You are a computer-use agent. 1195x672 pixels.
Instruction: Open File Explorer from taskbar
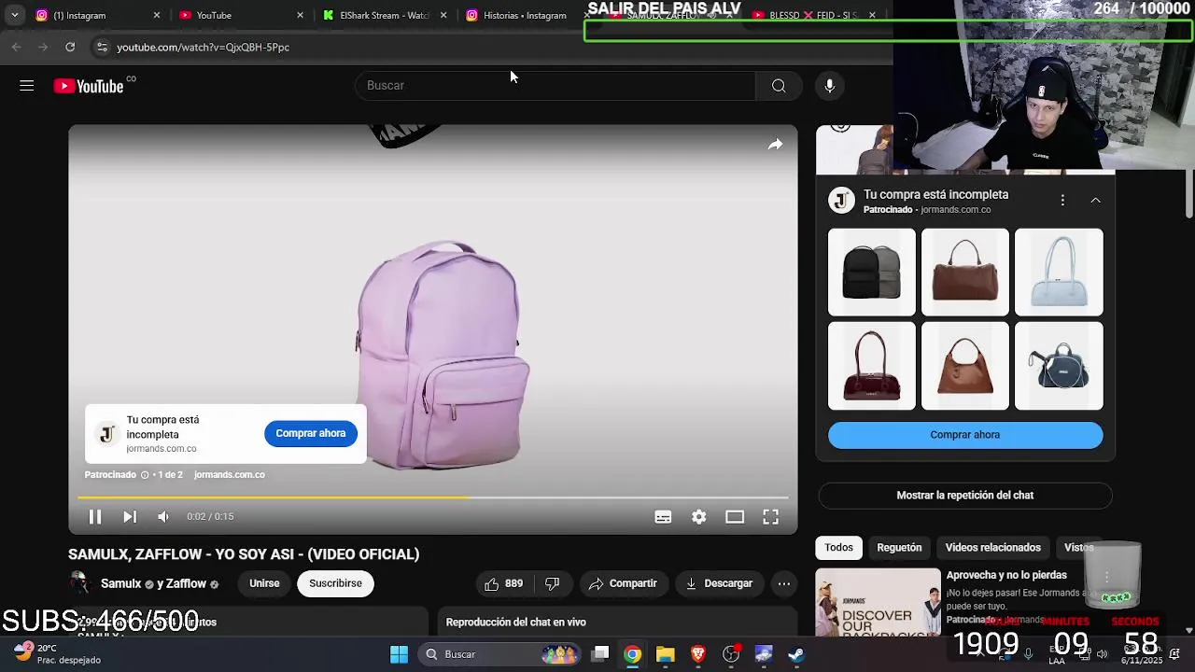[x=665, y=654]
